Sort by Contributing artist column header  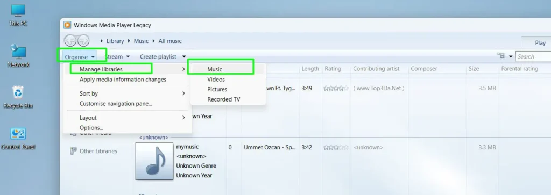376,69
